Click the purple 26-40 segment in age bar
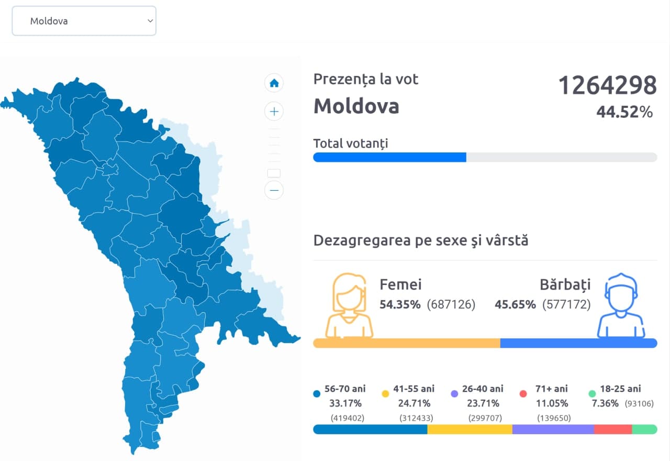The height and width of the screenshot is (461, 670). click(553, 430)
